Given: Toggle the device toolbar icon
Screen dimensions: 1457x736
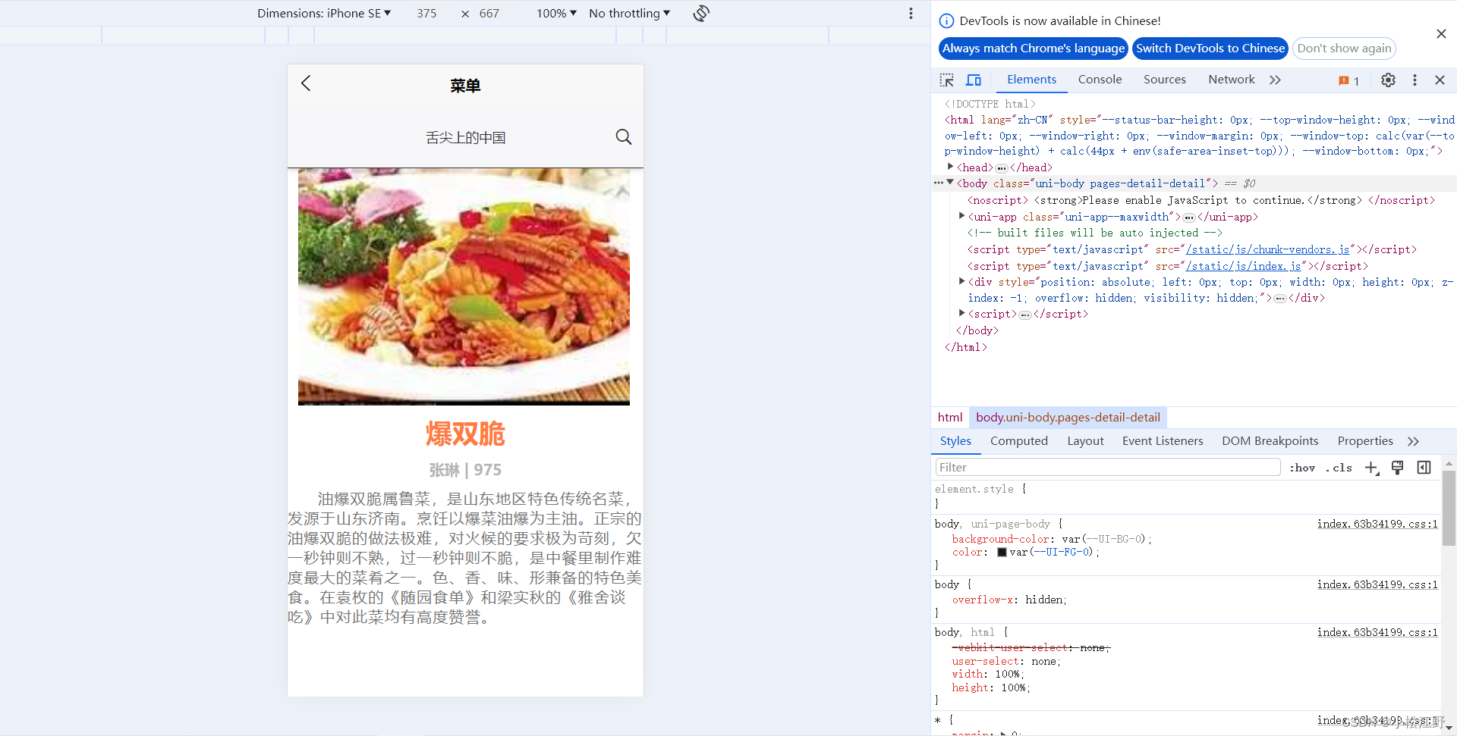Looking at the screenshot, I should pos(974,80).
